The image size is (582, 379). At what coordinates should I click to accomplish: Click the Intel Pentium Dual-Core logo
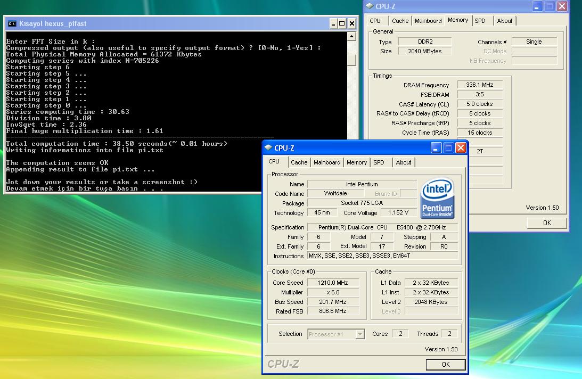pos(437,198)
